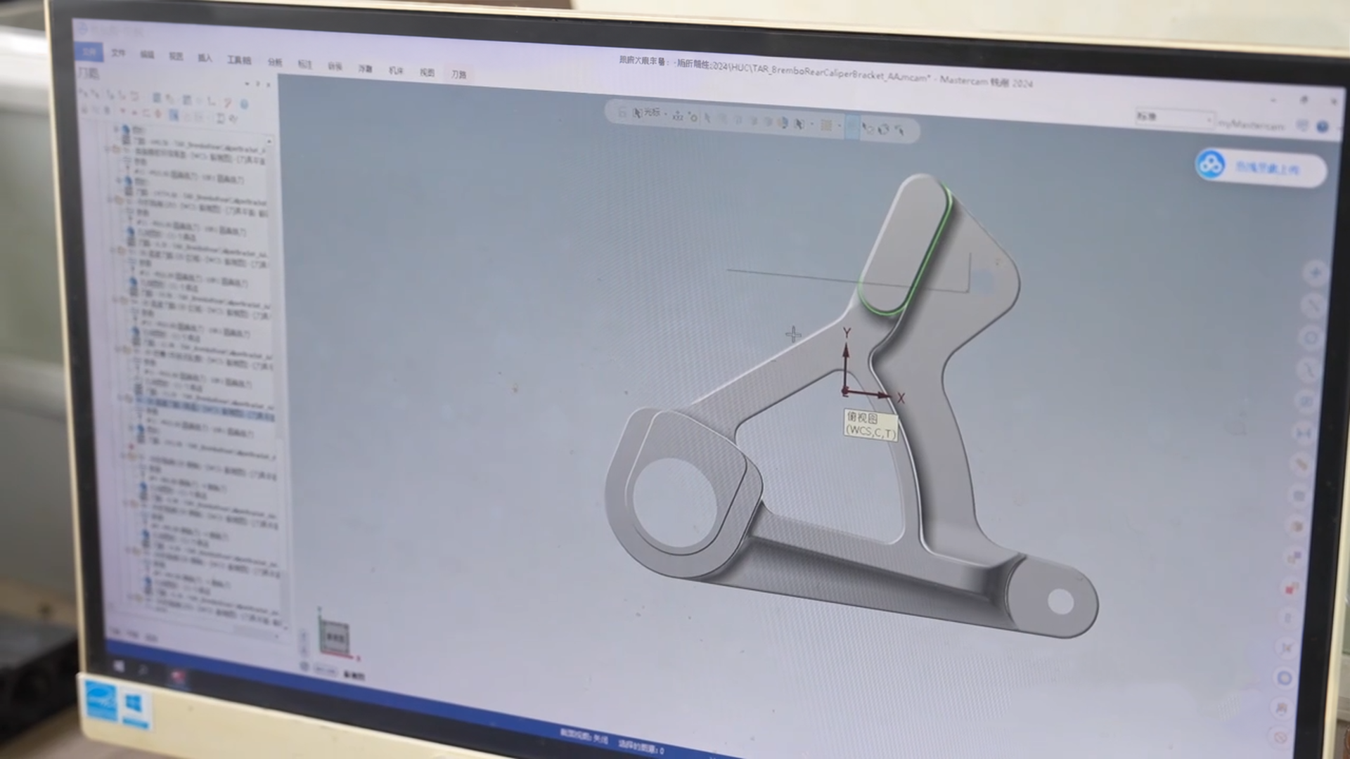The height and width of the screenshot is (759, 1350).
Task: Click the selection arrow icon with dropdown
Action: [799, 124]
